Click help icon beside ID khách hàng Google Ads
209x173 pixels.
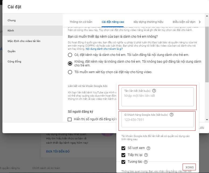(172, 115)
